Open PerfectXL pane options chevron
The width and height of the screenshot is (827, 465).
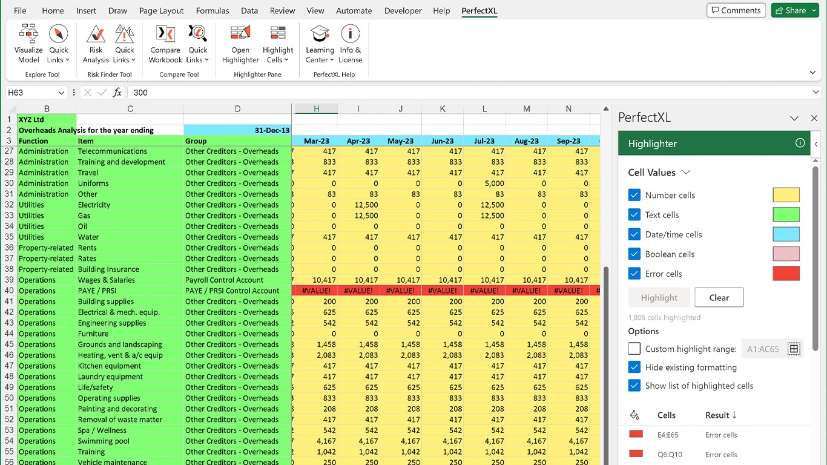[794, 118]
